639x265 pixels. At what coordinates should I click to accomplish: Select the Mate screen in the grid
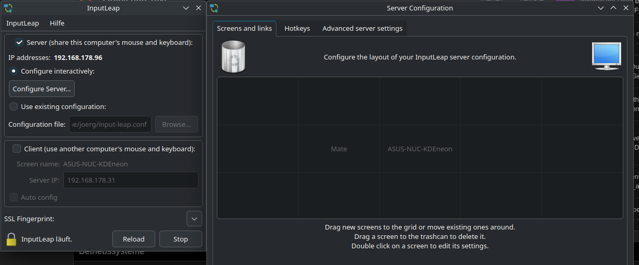tap(339, 149)
